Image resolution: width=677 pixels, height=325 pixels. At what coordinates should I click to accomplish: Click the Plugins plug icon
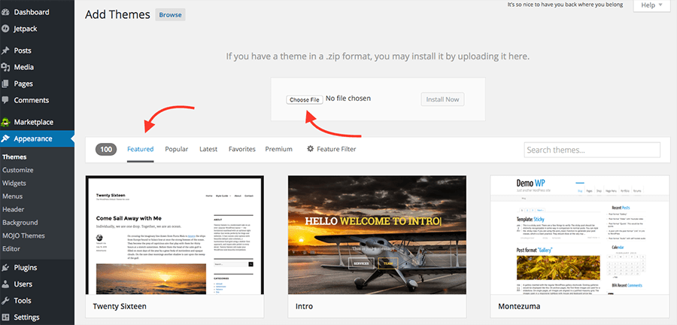pyautogui.click(x=5, y=268)
